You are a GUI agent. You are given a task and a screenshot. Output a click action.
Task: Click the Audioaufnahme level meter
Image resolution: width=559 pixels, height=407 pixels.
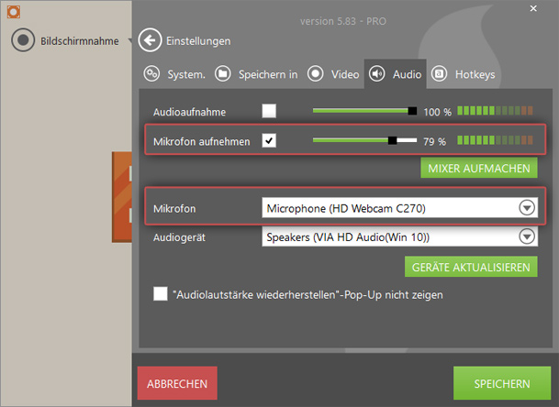[495, 111]
